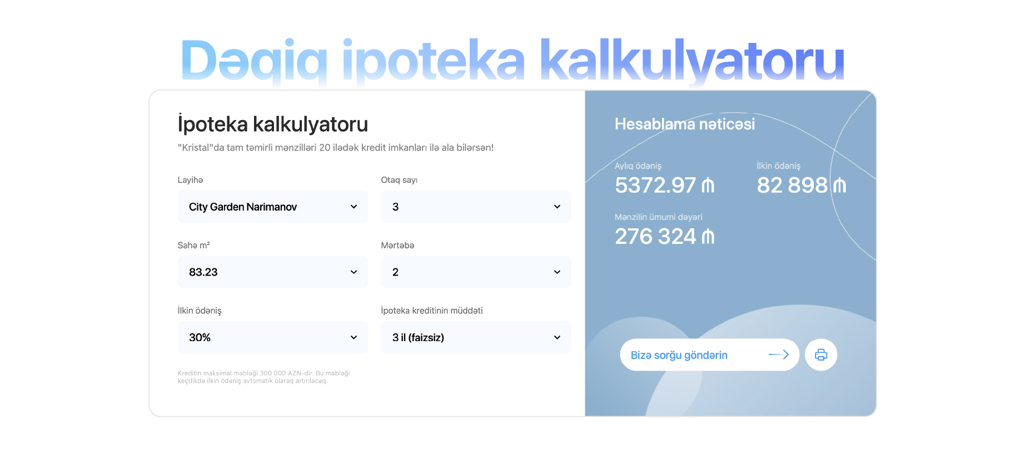Click the Hesablama nəticəsi heading
The height and width of the screenshot is (455, 1025).
tap(684, 124)
